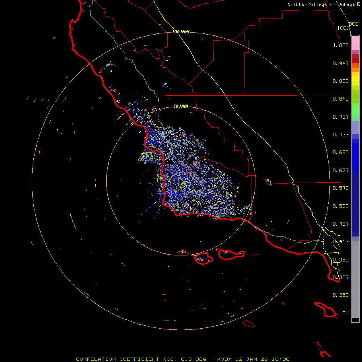Select the 0.733 scale value
The height and width of the screenshot is (362, 362).
(341, 135)
